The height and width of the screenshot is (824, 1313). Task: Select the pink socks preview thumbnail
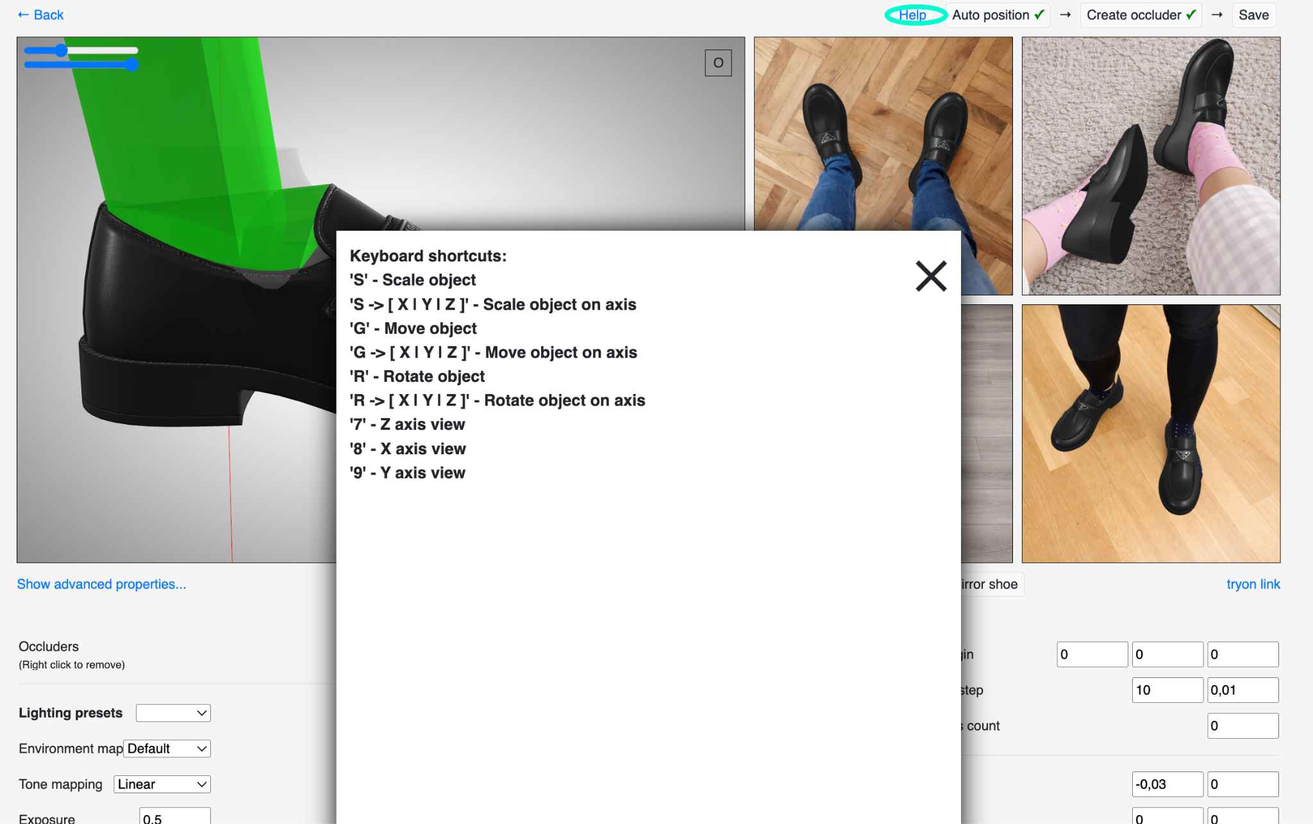pos(1151,165)
